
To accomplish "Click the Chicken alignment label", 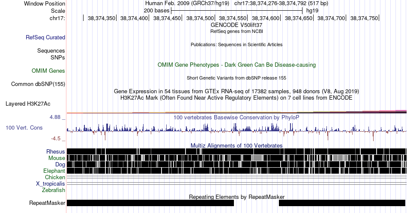I will pyautogui.click(x=55, y=177).
